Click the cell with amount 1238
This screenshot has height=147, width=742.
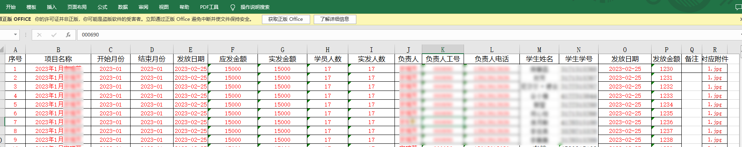click(x=666, y=140)
